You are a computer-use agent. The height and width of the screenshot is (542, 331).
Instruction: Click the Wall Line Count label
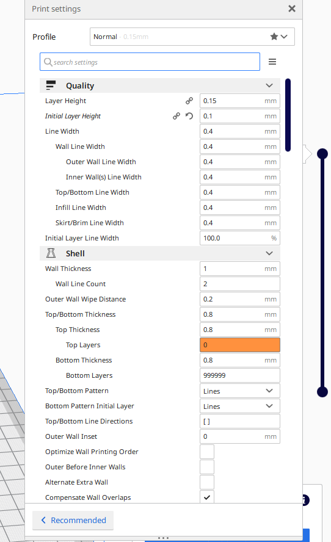pyautogui.click(x=80, y=284)
